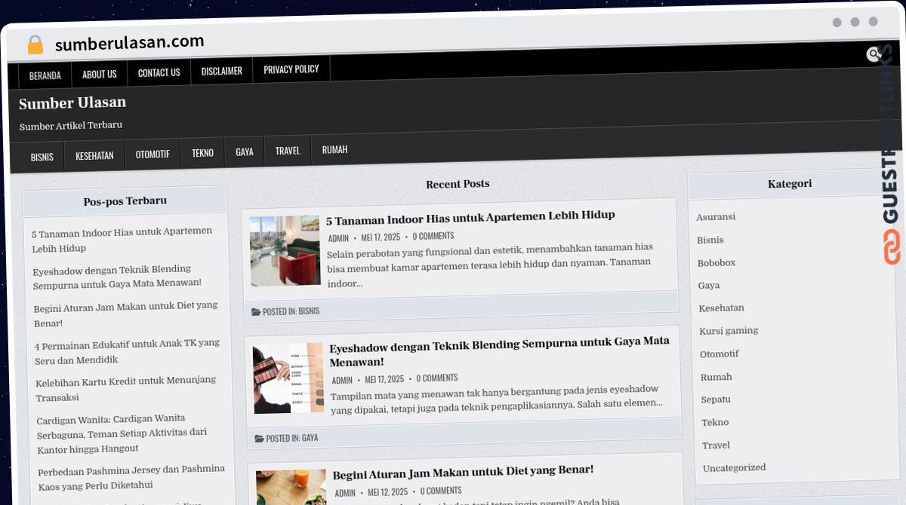906x505 pixels.
Task: Click the folder icon beside Posted in Gaya
Action: point(259,438)
